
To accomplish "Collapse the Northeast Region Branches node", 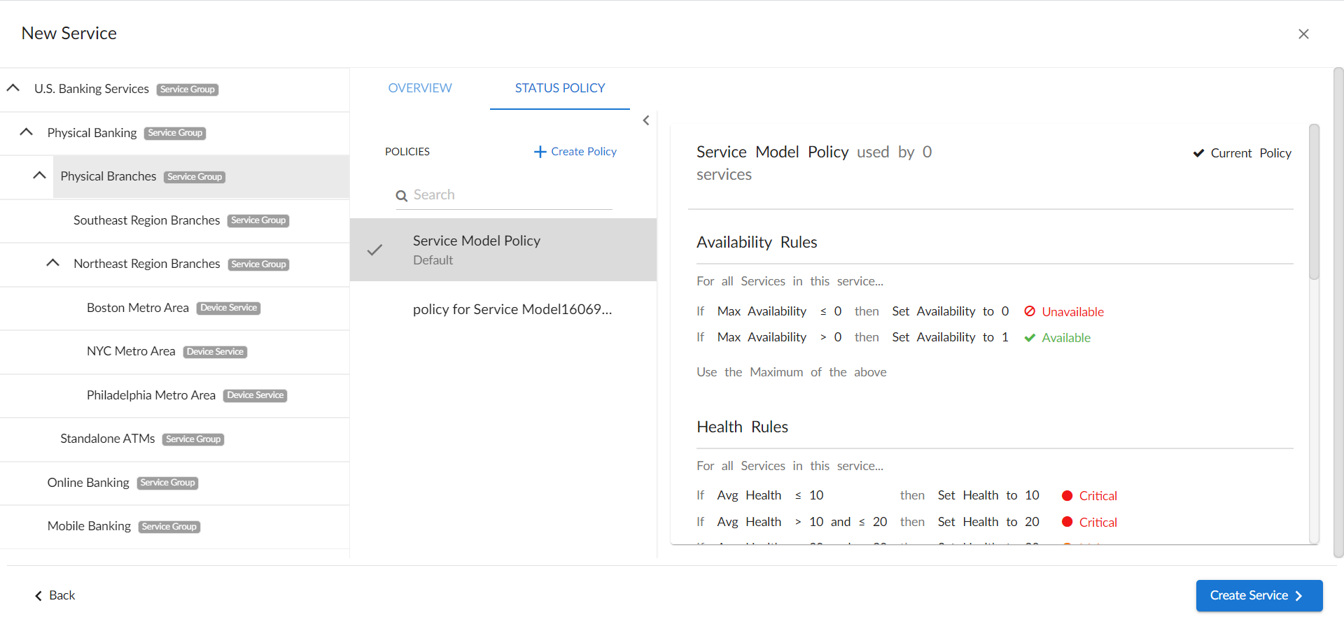I will (x=52, y=263).
